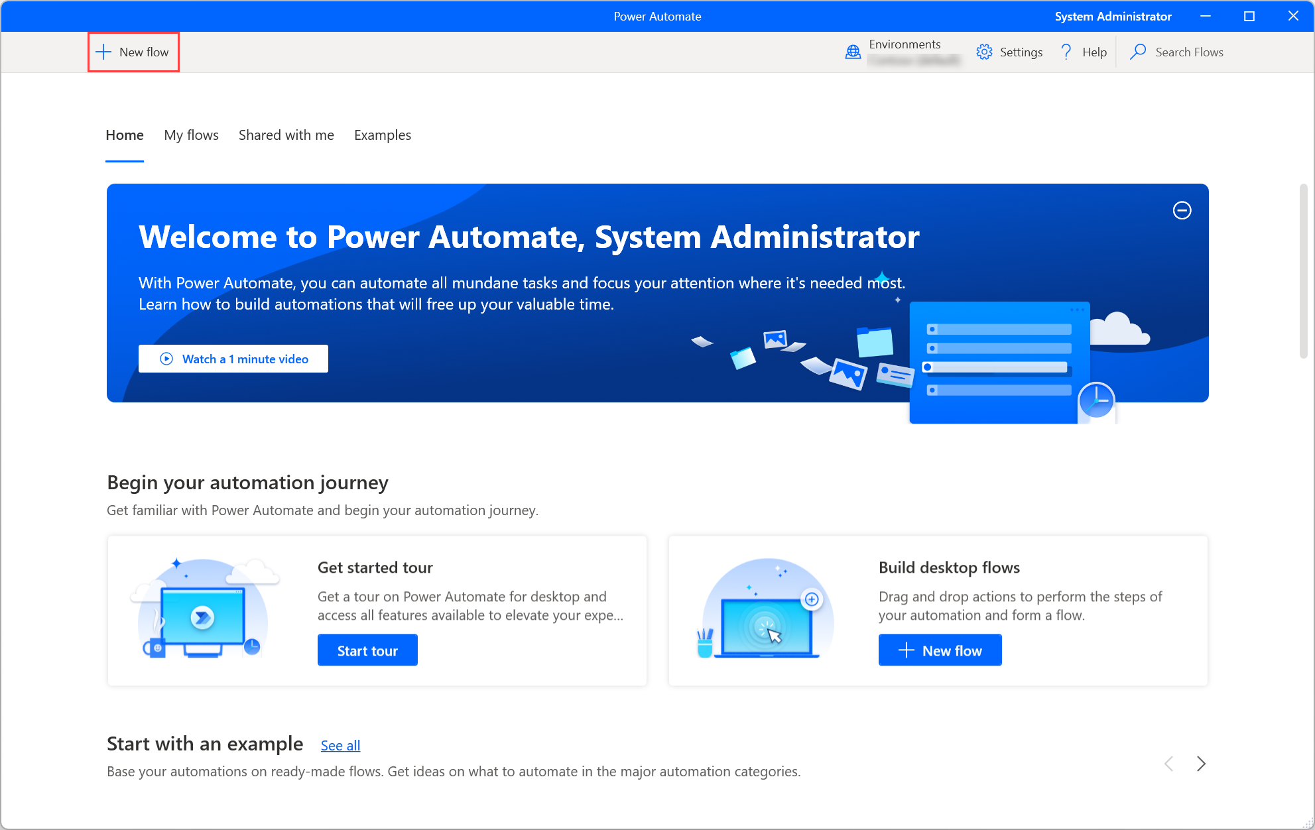The height and width of the screenshot is (830, 1315).
Task: Click the minimize banner icon top-right
Action: coord(1182,210)
